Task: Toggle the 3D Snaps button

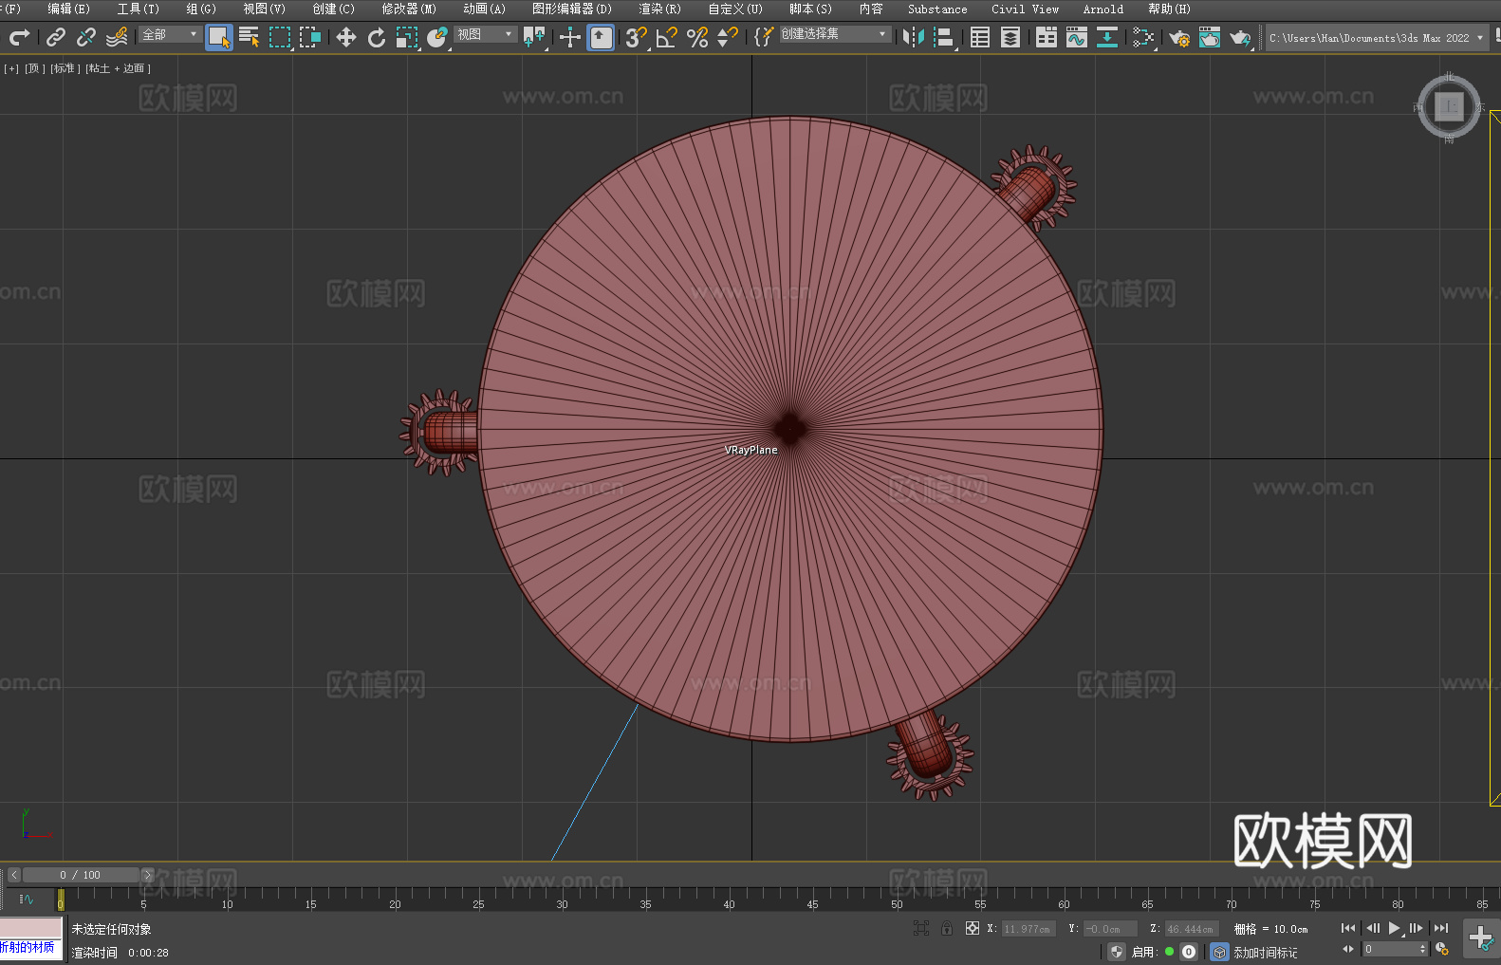Action: click(636, 37)
